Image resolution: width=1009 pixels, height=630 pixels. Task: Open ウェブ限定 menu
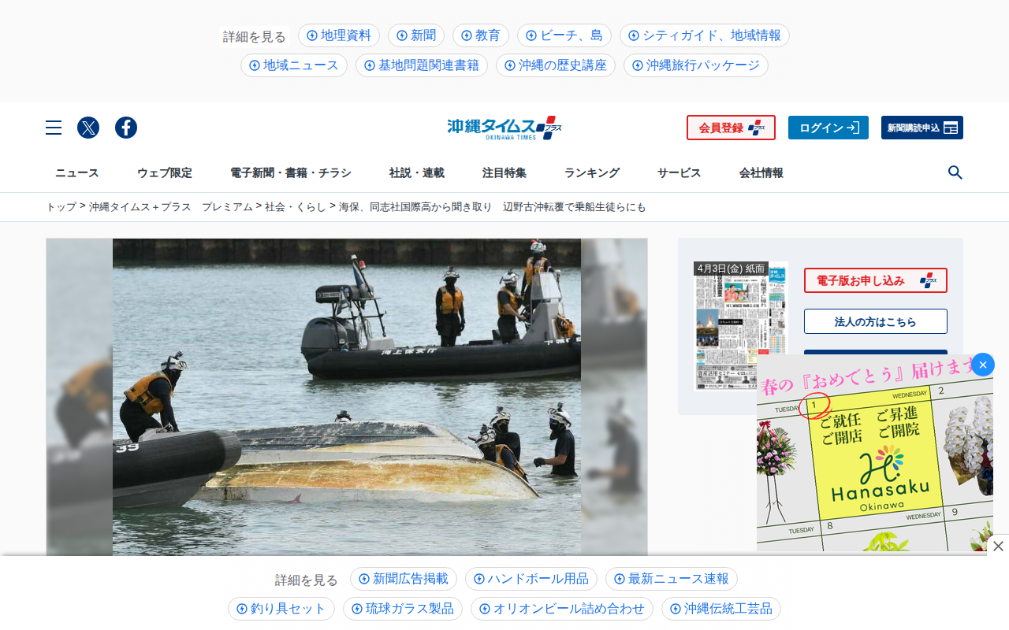[x=165, y=172]
